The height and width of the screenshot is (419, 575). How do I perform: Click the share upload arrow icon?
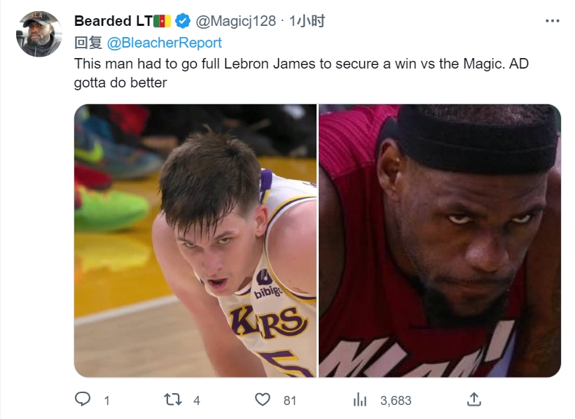(474, 399)
